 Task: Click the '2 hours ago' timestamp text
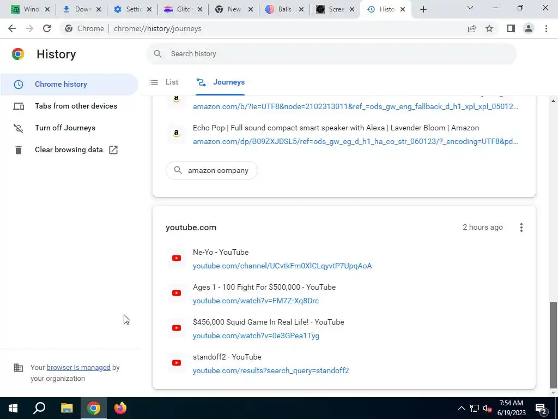483,228
